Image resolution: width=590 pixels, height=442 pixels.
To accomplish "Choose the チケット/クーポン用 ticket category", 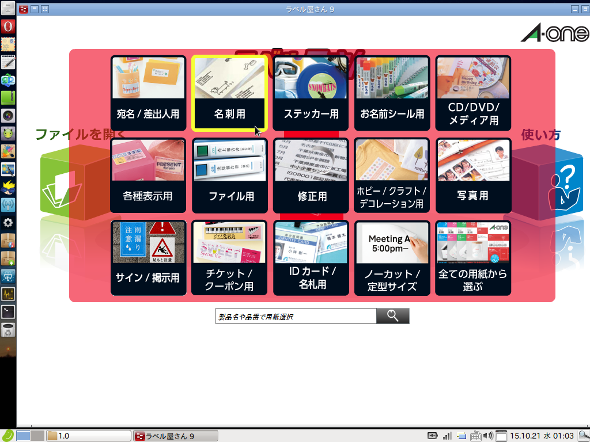I will pos(229,258).
